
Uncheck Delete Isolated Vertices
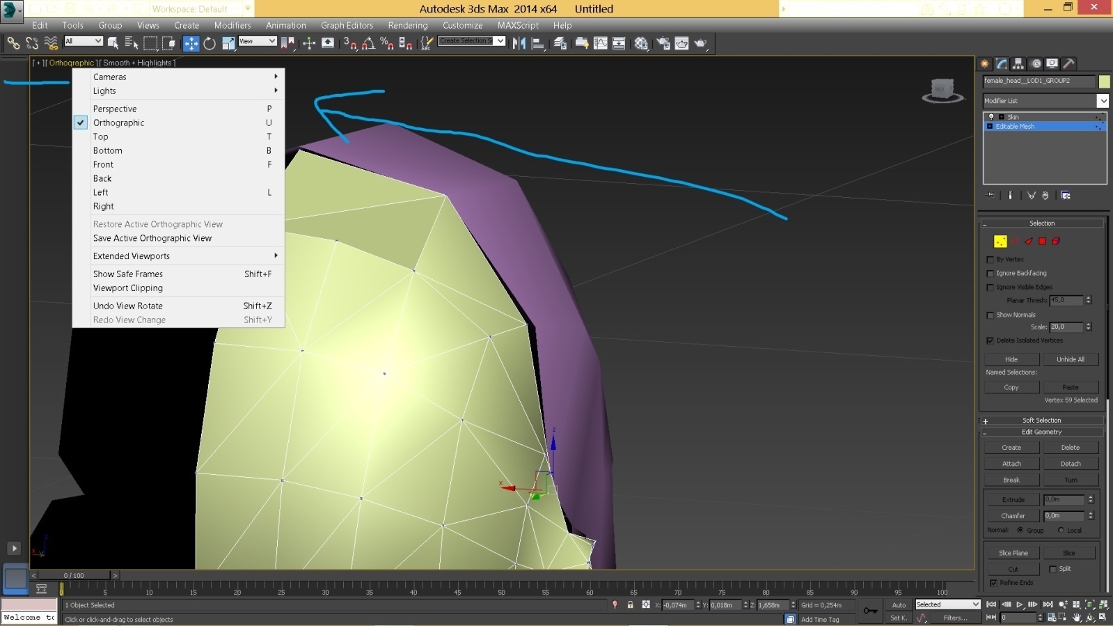tap(990, 341)
